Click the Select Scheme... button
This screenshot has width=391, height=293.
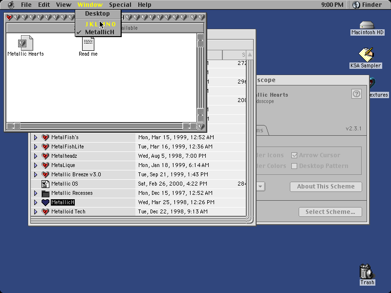point(330,212)
